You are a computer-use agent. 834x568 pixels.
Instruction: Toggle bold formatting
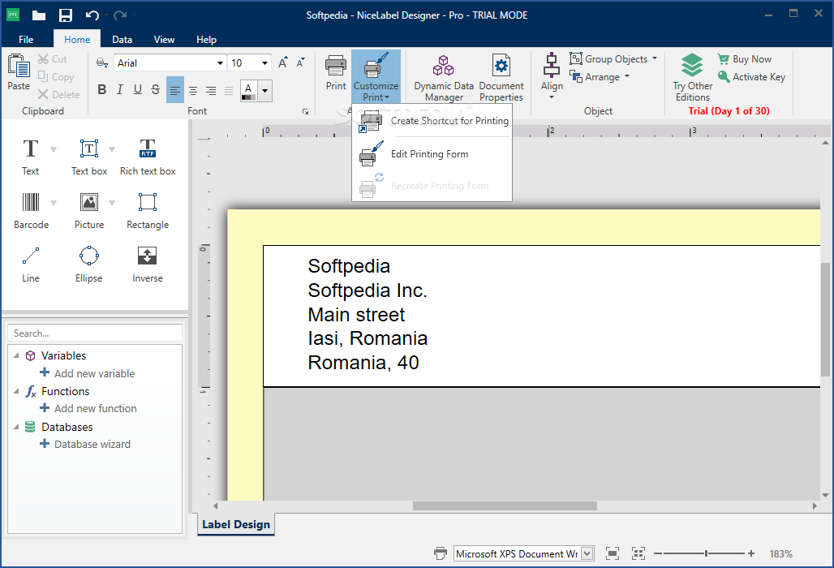tap(102, 89)
